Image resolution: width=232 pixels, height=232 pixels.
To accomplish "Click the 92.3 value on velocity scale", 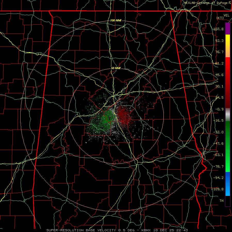I will 219,40.
